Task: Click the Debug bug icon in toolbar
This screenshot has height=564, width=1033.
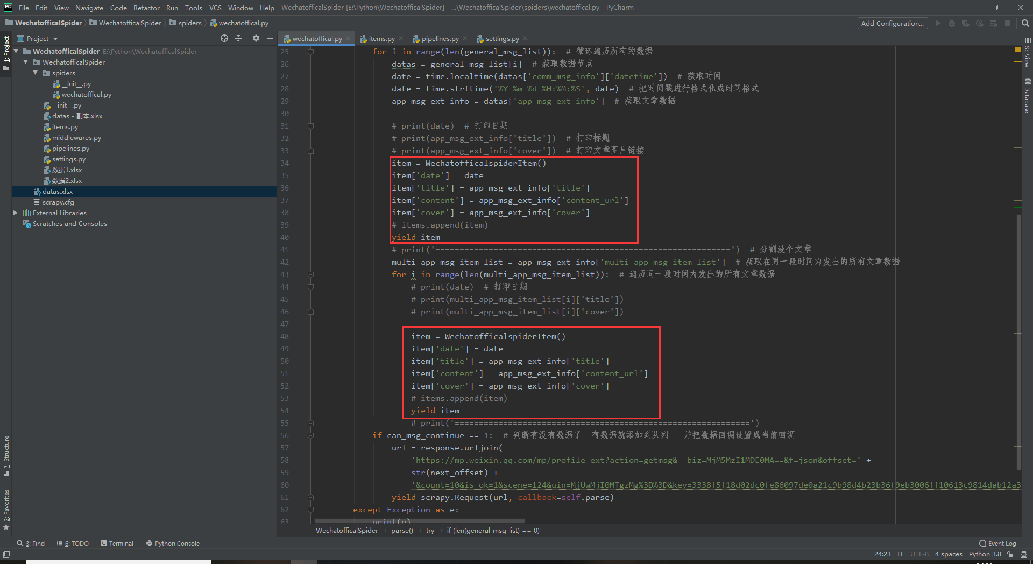Action: [952, 23]
